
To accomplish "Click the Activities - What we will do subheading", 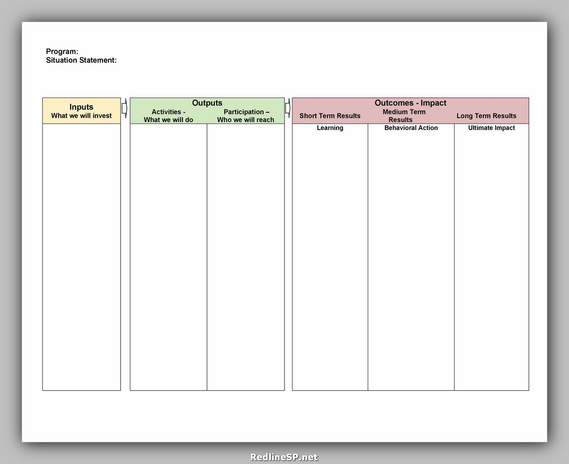I will coord(168,116).
